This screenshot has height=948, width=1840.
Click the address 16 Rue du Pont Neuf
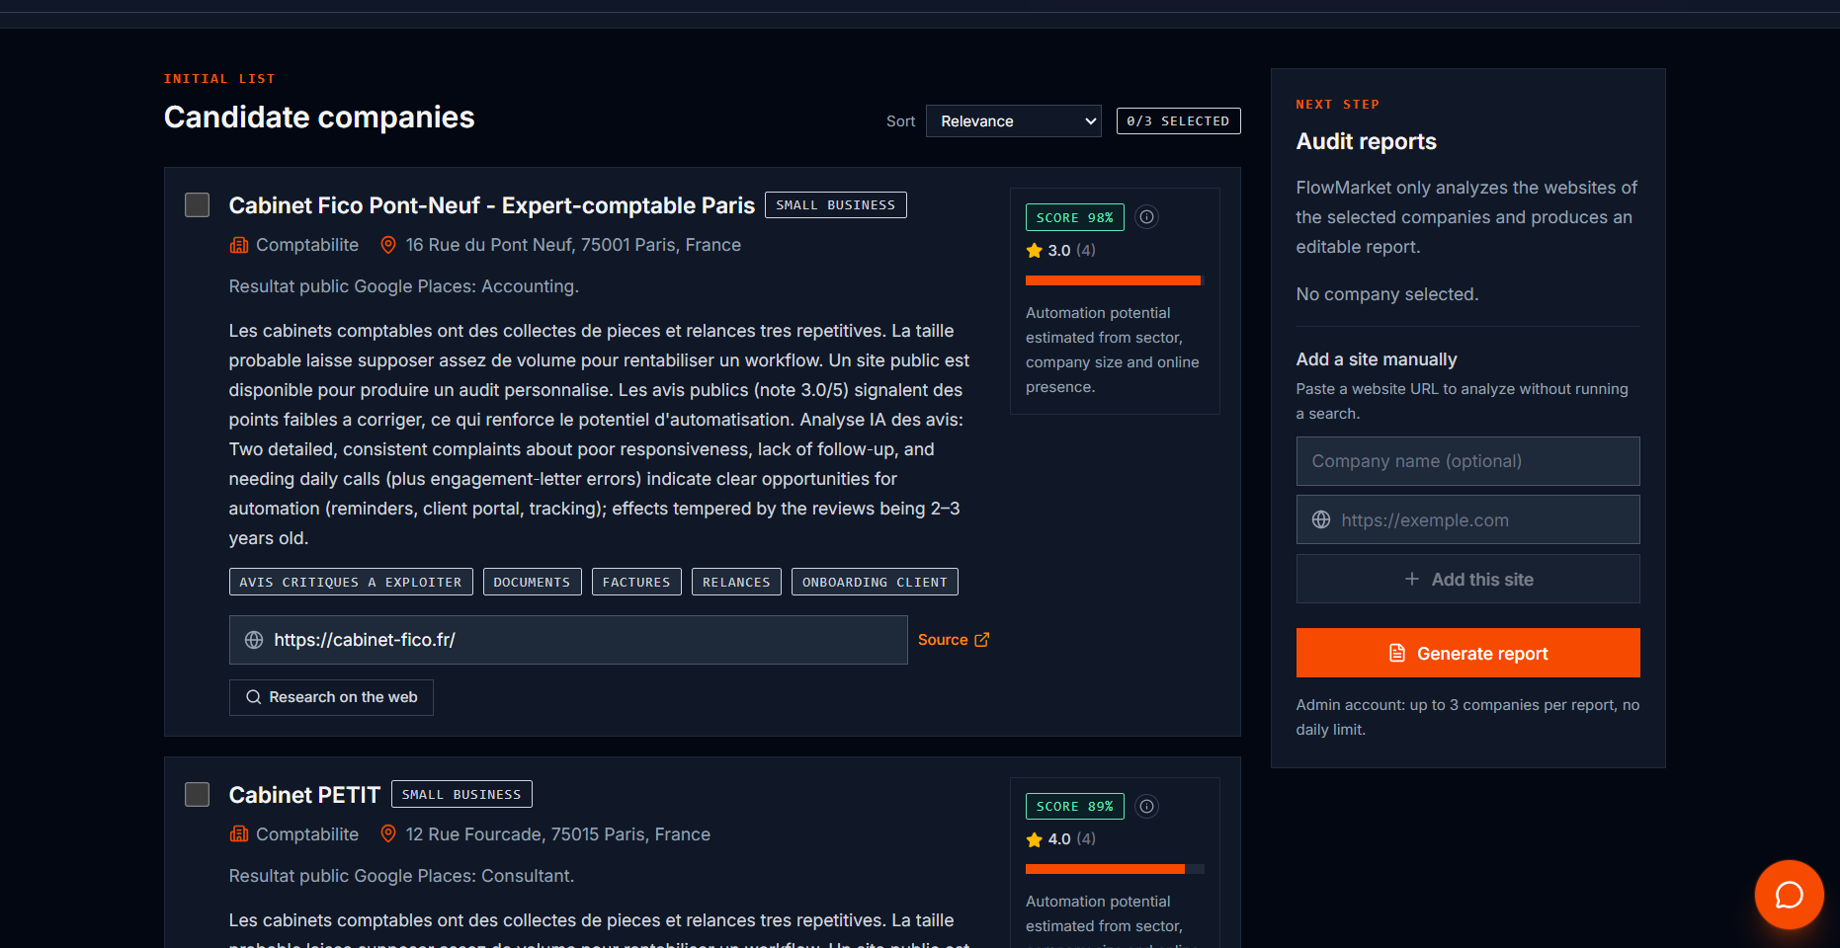pos(573,245)
